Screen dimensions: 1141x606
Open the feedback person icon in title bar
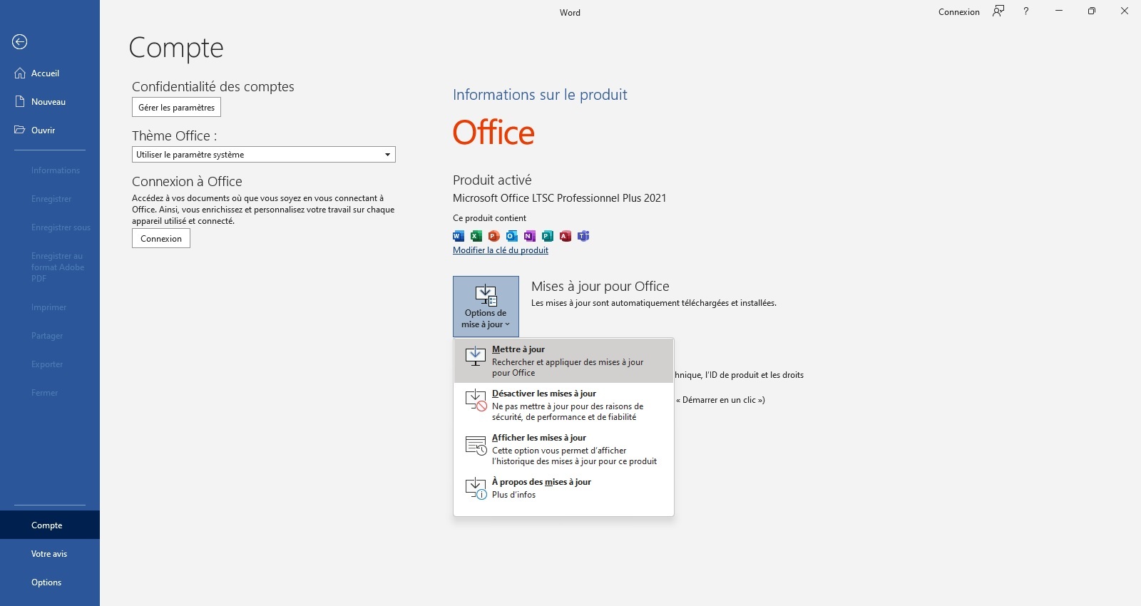click(998, 11)
